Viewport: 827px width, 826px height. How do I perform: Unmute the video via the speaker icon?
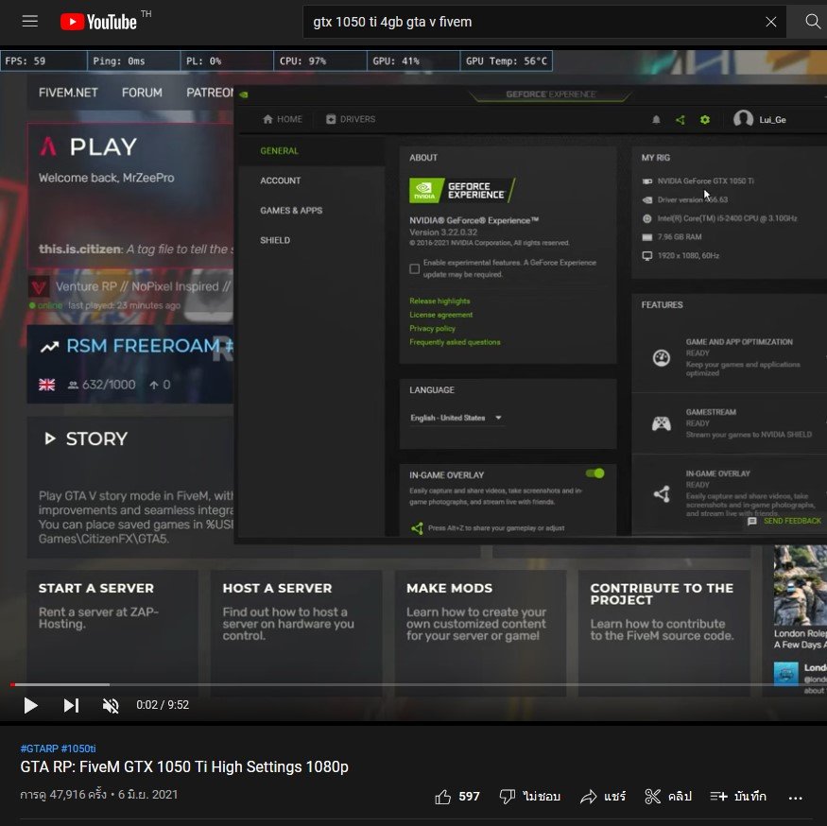(x=111, y=705)
